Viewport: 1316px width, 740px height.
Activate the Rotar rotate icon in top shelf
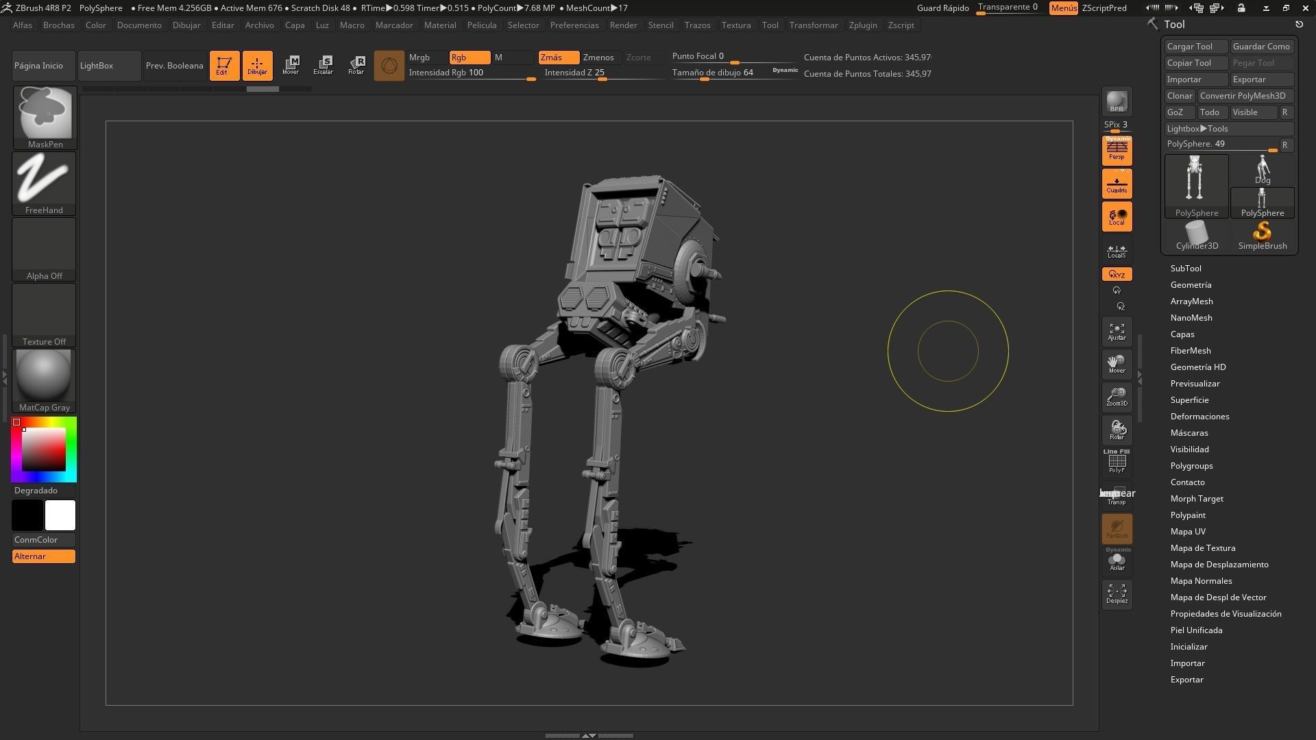(356, 66)
